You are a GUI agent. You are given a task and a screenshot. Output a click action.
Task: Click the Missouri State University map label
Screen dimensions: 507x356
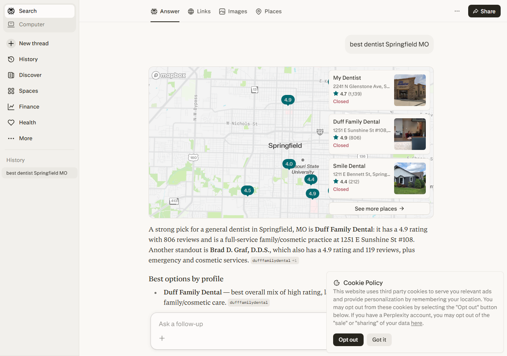tap(304, 169)
